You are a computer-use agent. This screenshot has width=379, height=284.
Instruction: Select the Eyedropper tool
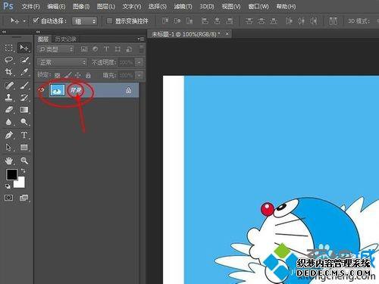24,72
